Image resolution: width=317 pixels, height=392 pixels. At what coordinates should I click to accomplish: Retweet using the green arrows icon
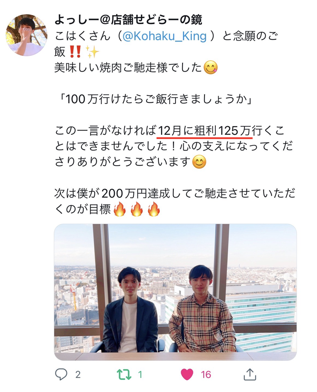(x=124, y=374)
